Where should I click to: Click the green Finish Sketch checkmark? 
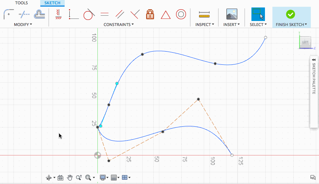pyautogui.click(x=290, y=14)
